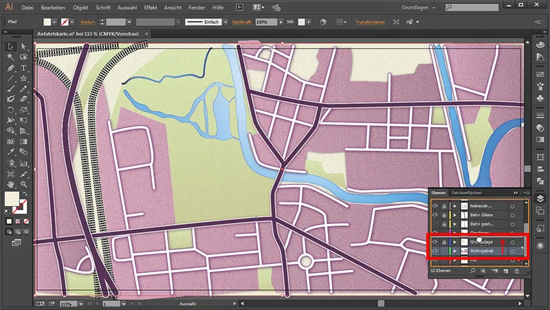Open the Bearbeiten menu

coord(53,8)
